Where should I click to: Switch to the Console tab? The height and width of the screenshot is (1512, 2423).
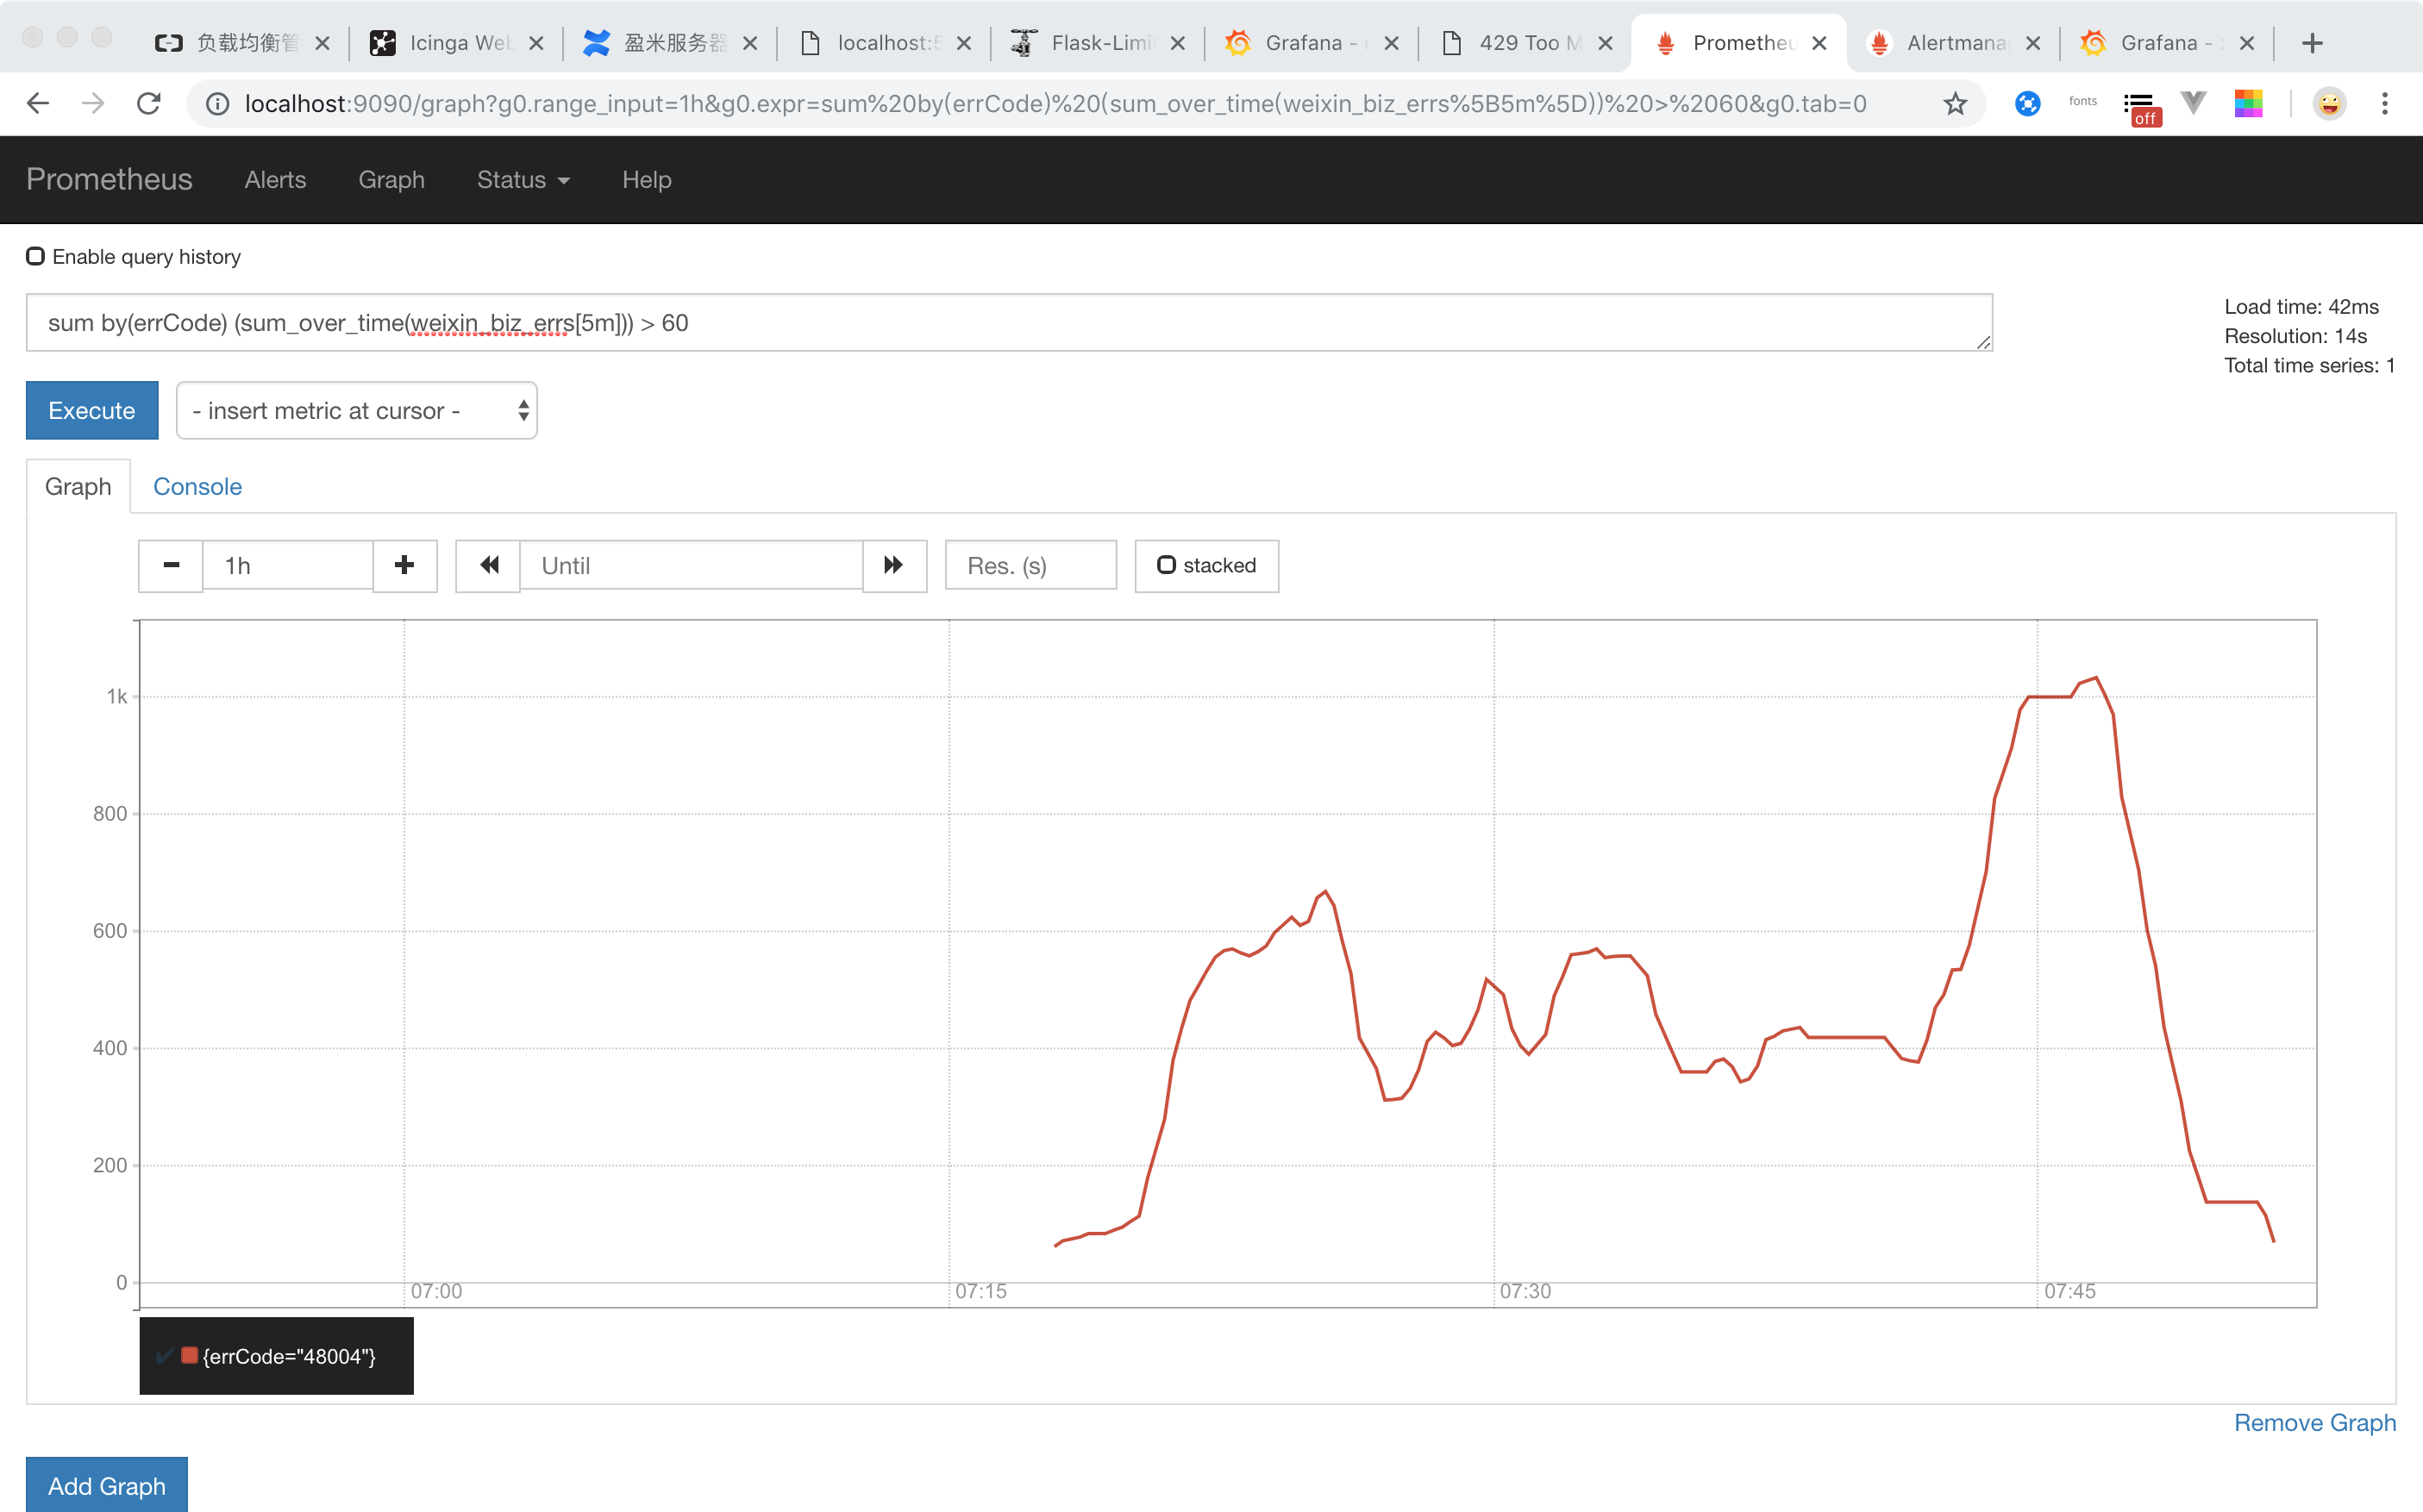197,487
